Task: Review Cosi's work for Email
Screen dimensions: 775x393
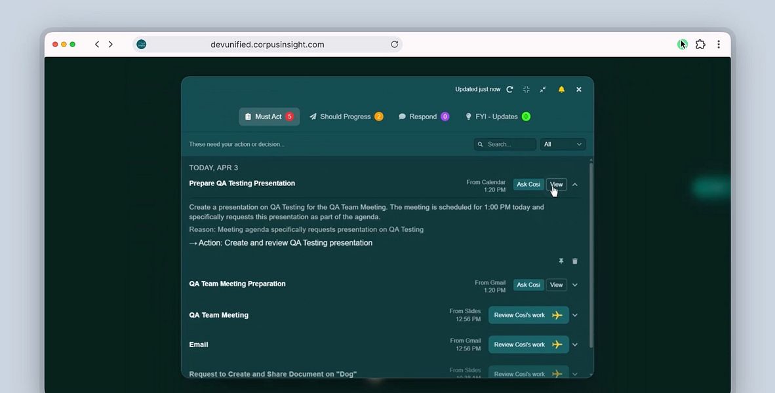Action: [x=528, y=345]
